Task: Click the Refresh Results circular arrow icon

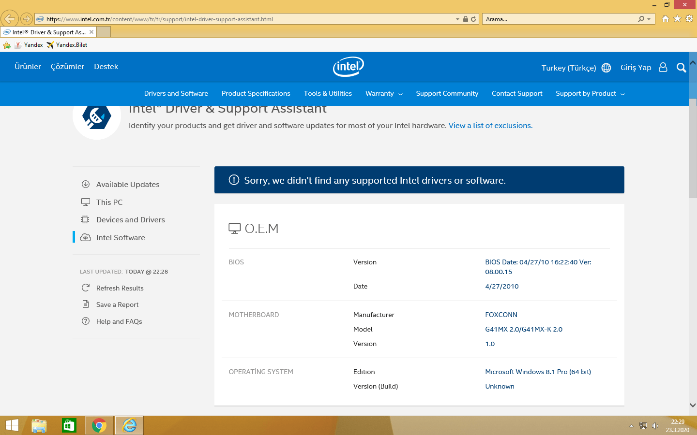Action: 86,288
